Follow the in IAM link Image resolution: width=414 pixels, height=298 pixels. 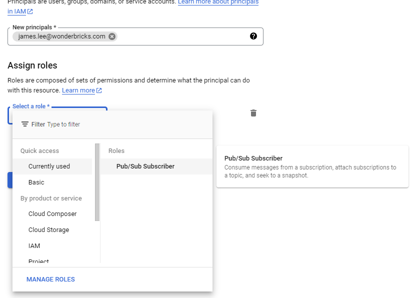16,11
